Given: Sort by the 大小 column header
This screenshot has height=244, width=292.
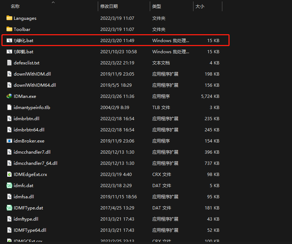Looking at the screenshot, I should coord(200,6).
